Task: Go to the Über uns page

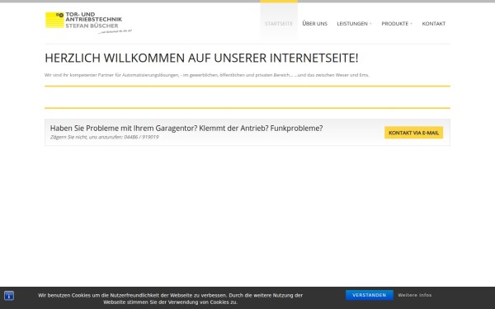Action: pyautogui.click(x=315, y=24)
